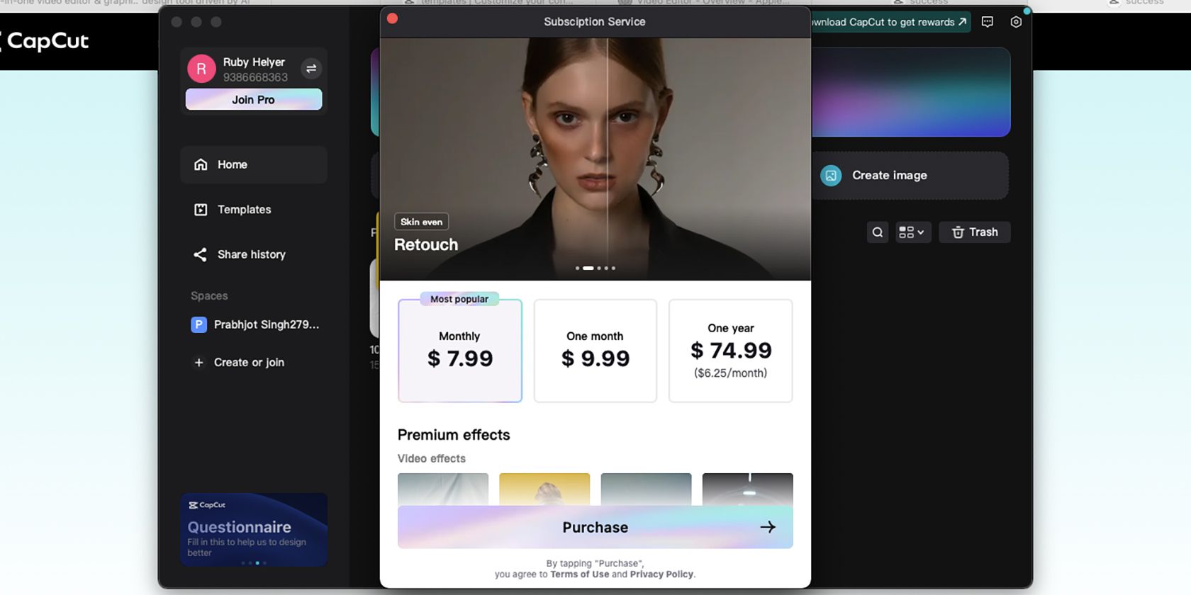The image size is (1191, 595).
Task: Click the Share history icon
Action: point(201,254)
